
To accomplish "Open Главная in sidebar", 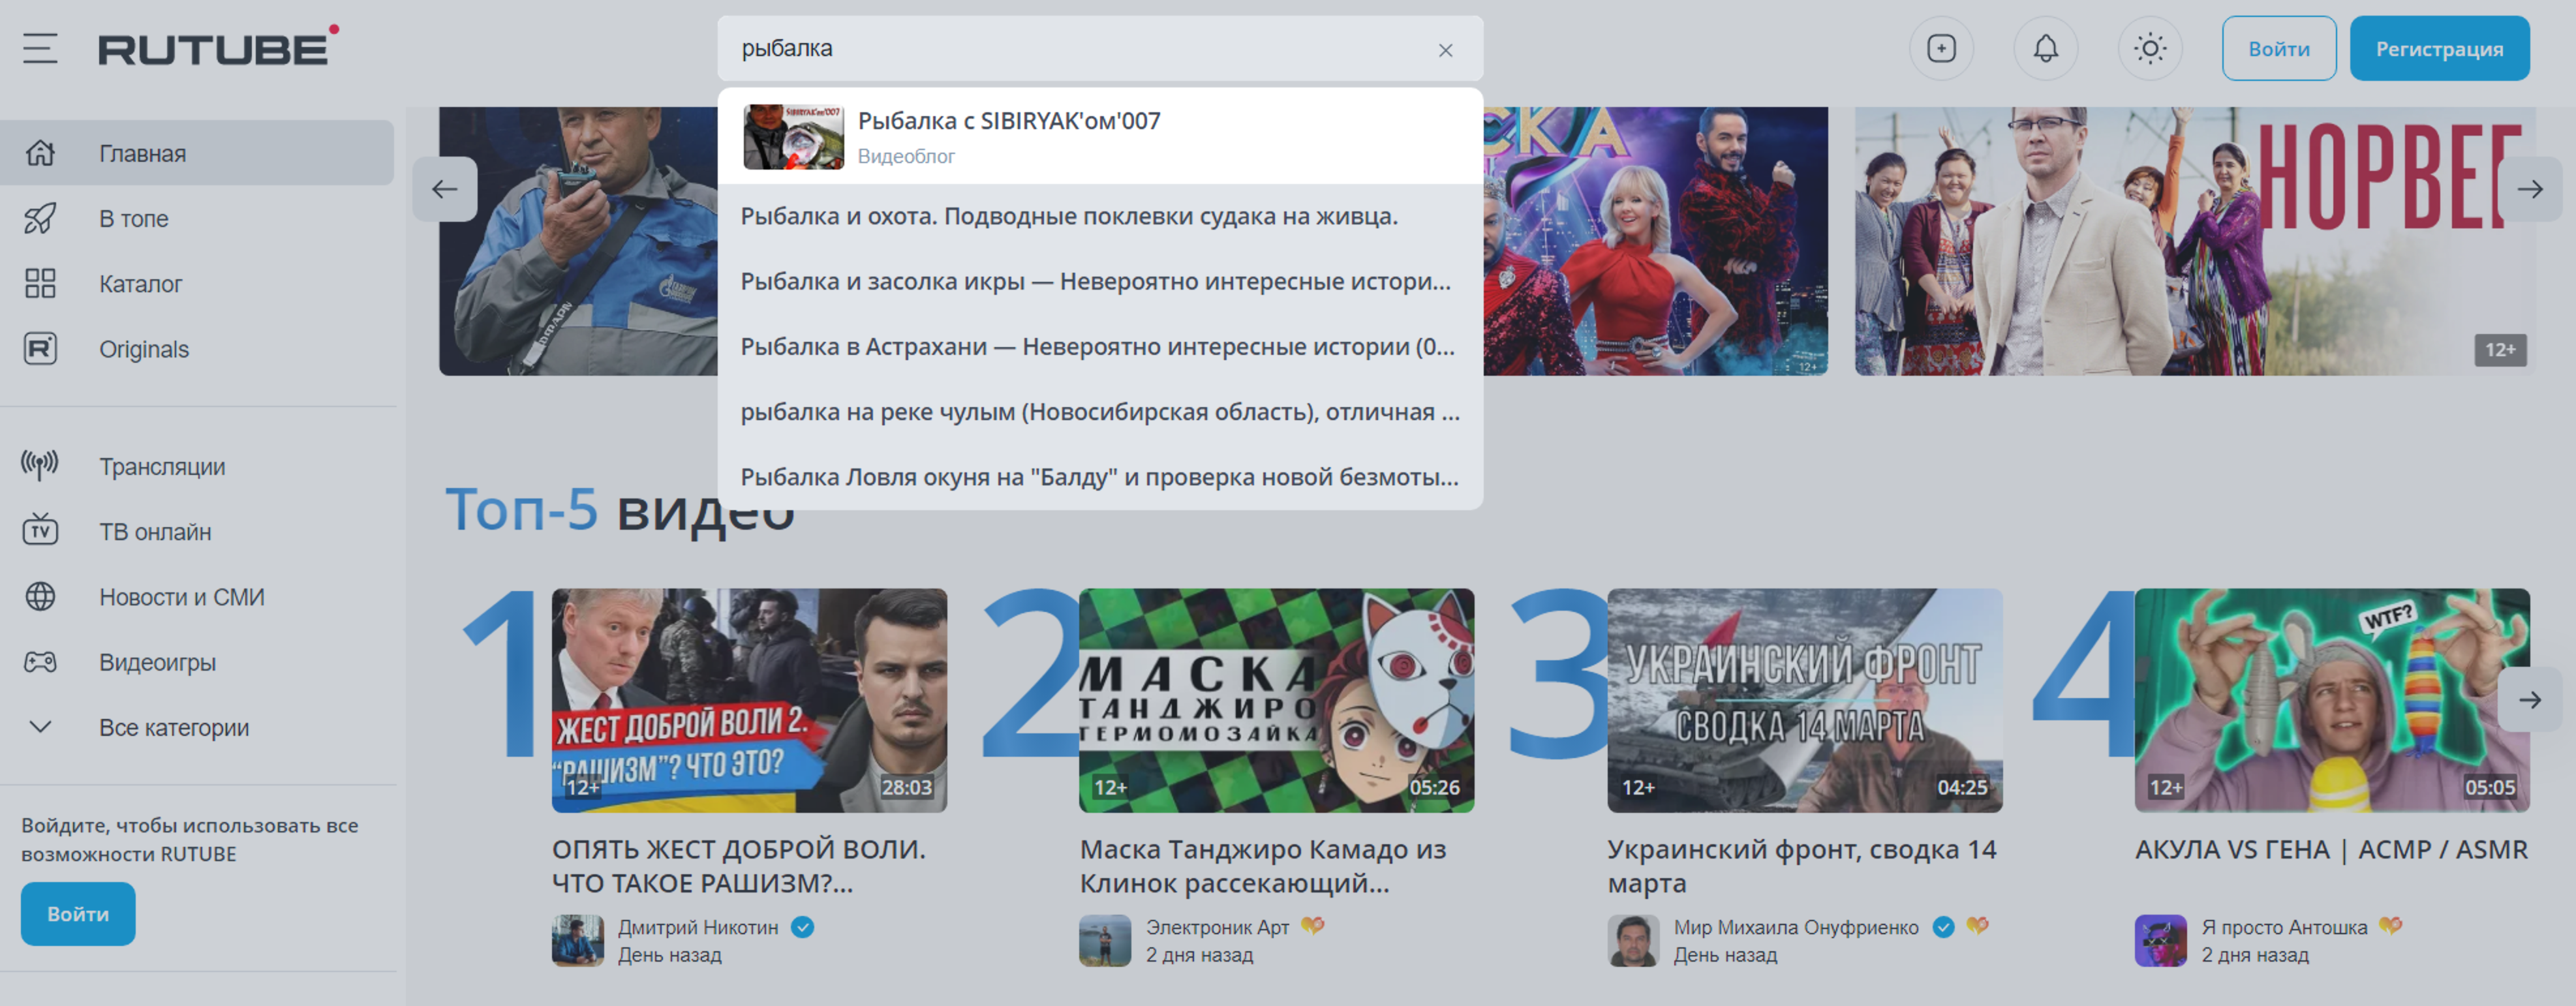I will [x=197, y=153].
